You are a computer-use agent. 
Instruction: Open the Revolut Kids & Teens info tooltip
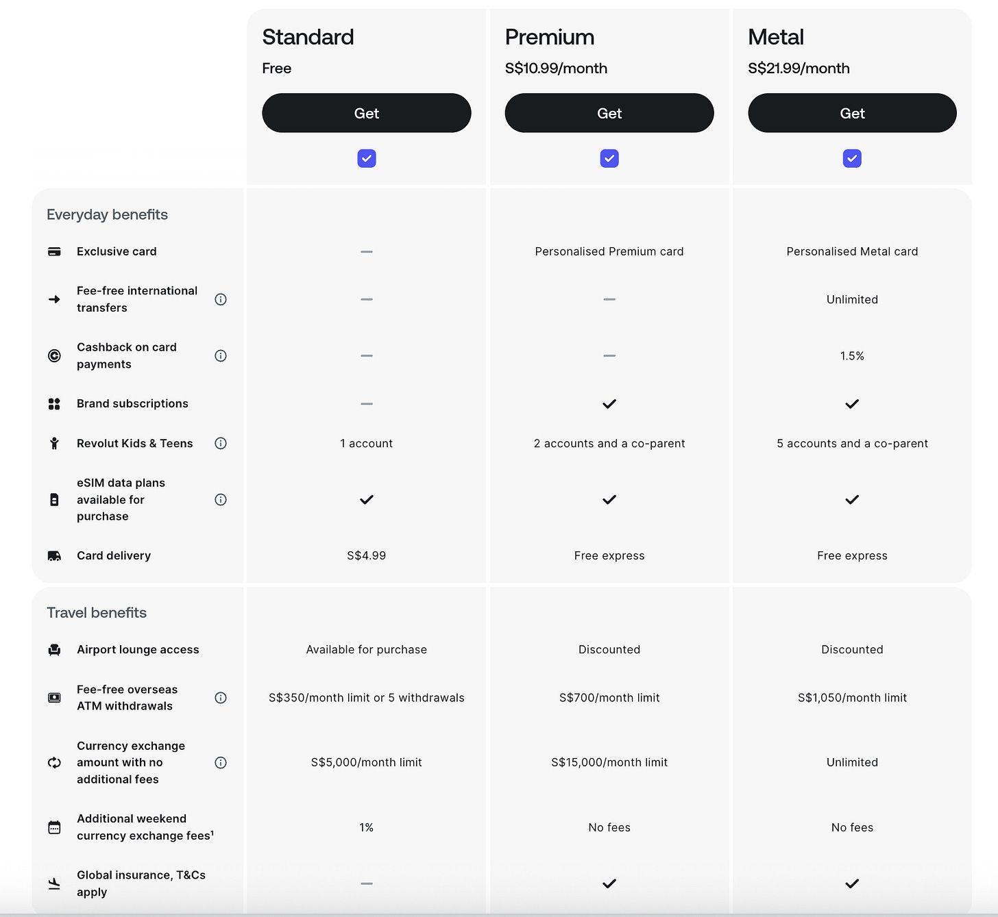(x=221, y=443)
